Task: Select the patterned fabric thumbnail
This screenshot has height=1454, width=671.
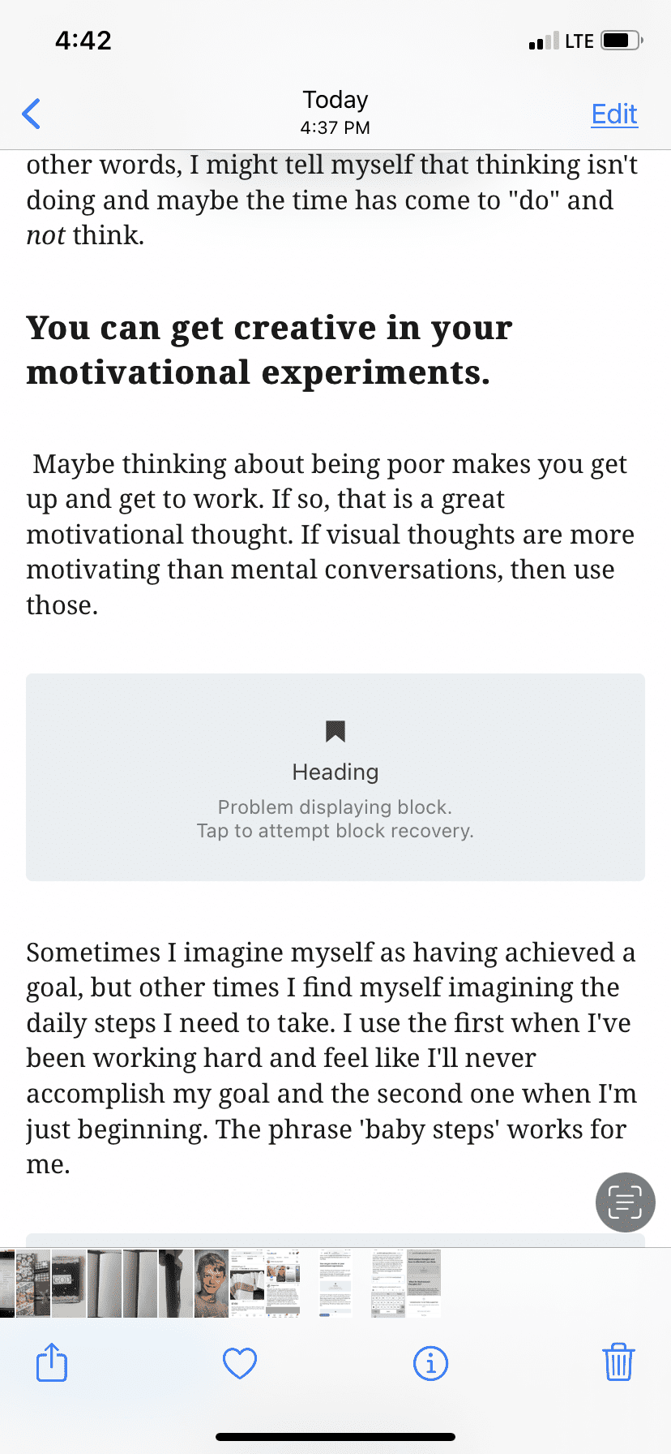Action: click(x=33, y=1283)
